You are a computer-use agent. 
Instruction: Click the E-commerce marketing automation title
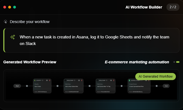(137, 62)
